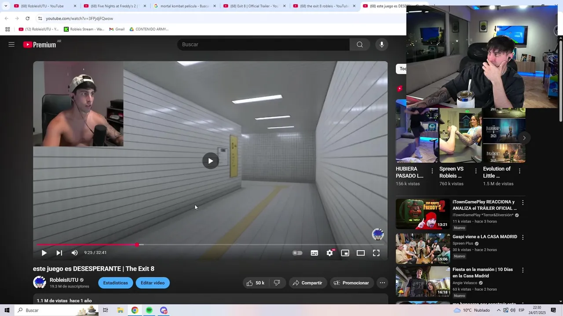
Task: Open iTownGamePlay REACCIONA video thumbnail
Action: pos(423,214)
